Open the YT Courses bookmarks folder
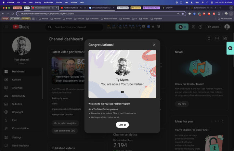Screen dimensions: 234x151 click(x=92, y=19)
